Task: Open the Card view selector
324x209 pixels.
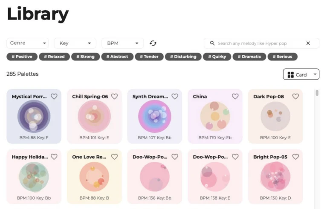Action: (301, 74)
